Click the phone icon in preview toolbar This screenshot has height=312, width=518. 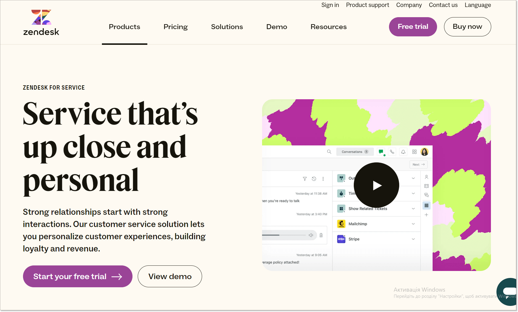click(392, 152)
